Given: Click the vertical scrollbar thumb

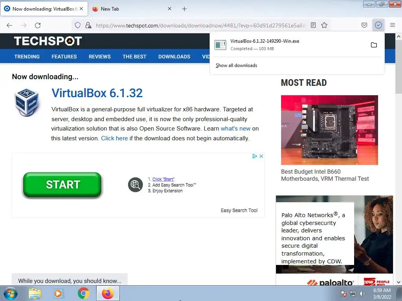Looking at the screenshot, I should [x=399, y=67].
